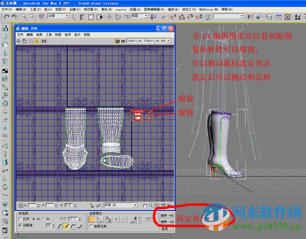Toggle the Percent Snap magnet icon
The height and width of the screenshot is (239, 306).
(190, 17)
